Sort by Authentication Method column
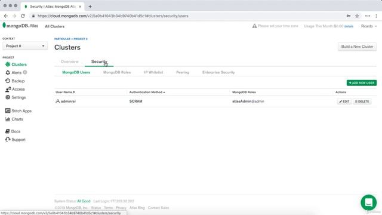 pyautogui.click(x=147, y=92)
